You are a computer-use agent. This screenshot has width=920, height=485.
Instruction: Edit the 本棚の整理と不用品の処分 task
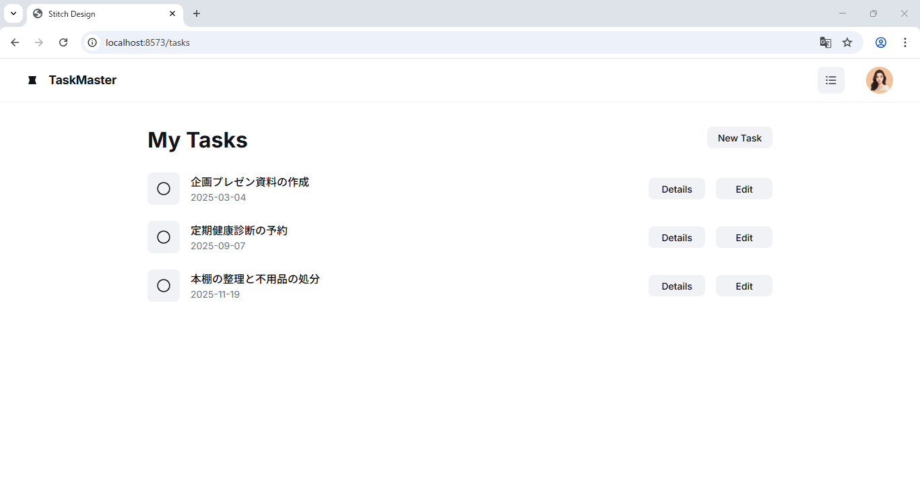(x=744, y=286)
